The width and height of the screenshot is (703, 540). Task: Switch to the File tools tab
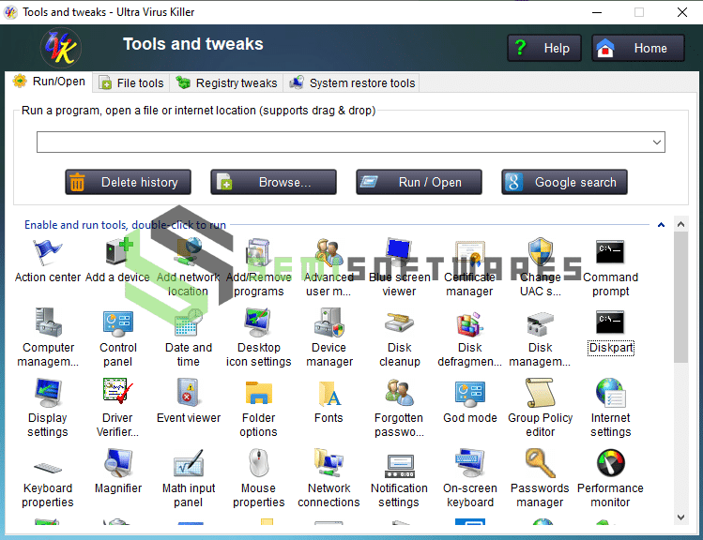(x=131, y=82)
